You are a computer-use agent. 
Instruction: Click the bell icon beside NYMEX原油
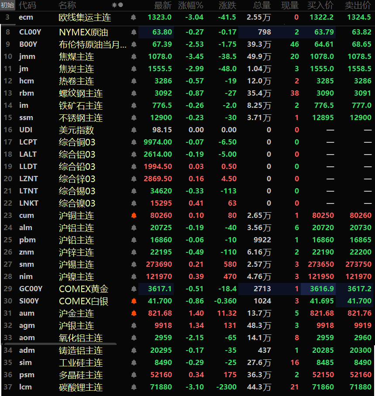pos(134,32)
